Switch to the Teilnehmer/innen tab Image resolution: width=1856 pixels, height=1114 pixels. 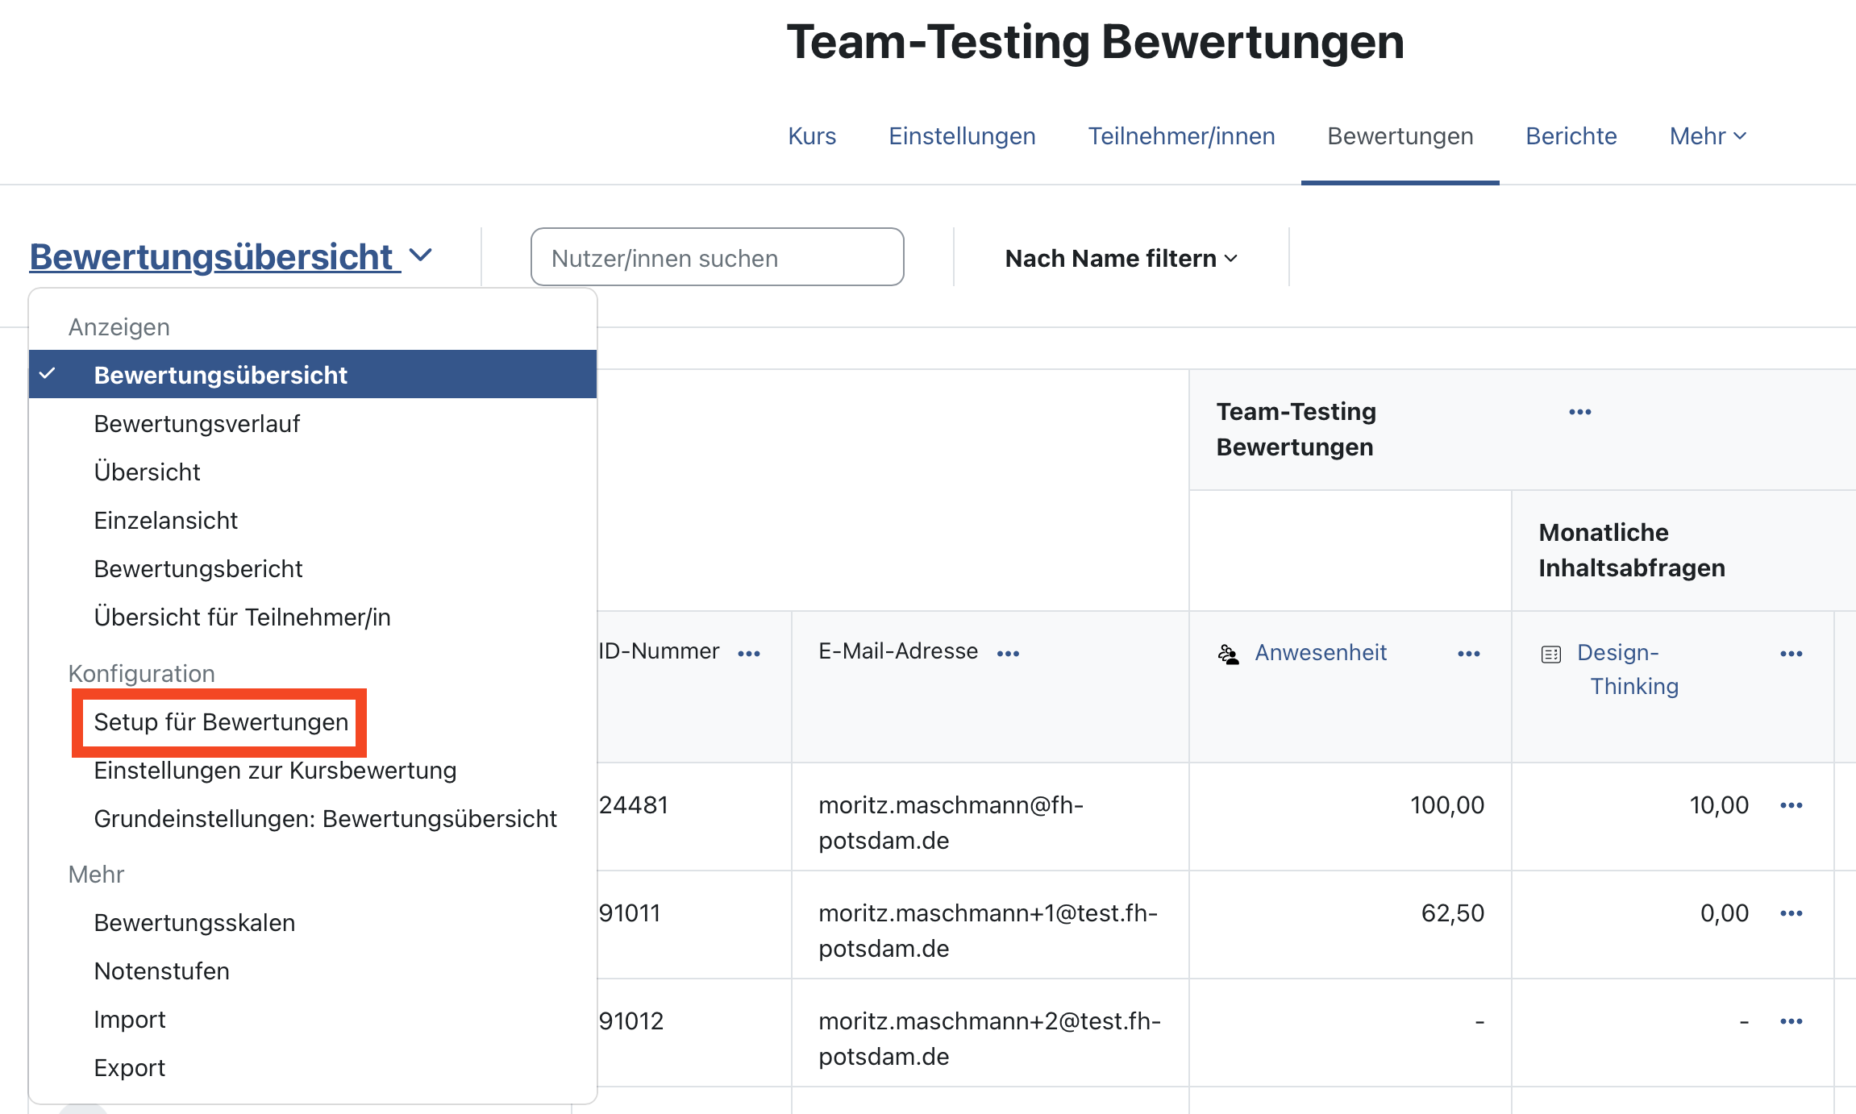[1181, 136]
